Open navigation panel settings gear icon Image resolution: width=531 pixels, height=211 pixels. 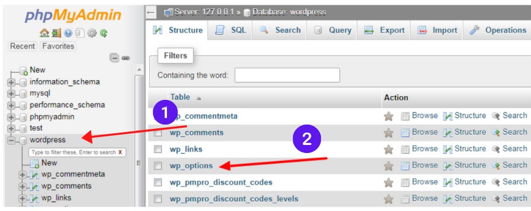click(x=92, y=33)
